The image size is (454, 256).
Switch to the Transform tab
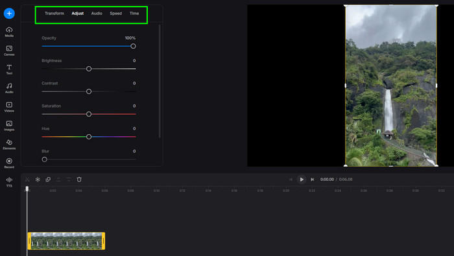coord(54,14)
